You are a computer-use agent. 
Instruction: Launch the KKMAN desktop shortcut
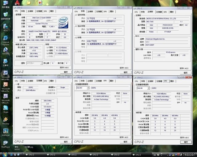pyautogui.click(x=6, y=51)
